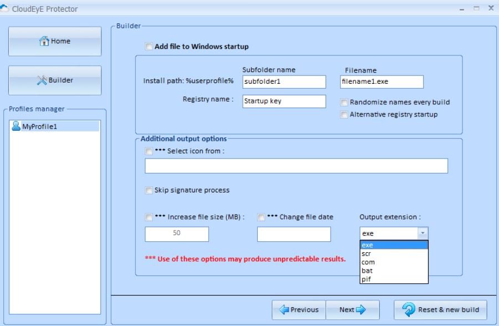The width and height of the screenshot is (499, 326).
Task: Open the Builder section
Action: 55,80
